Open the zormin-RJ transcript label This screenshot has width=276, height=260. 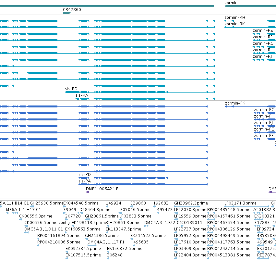[262, 56]
